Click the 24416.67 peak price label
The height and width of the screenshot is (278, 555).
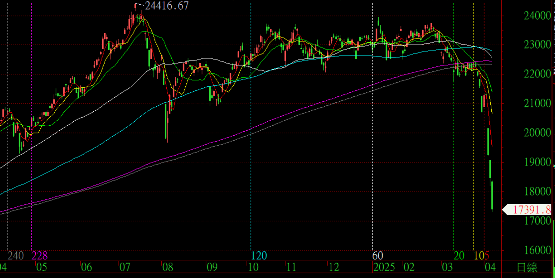tap(167, 6)
